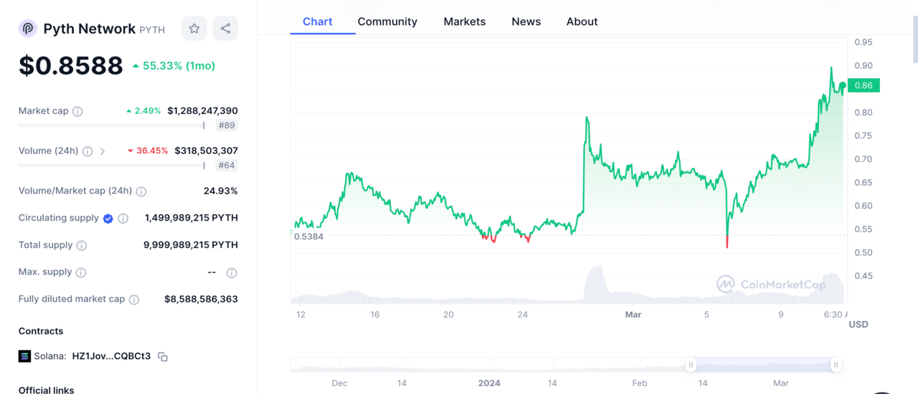Click info icon beside Volume/Market cap
The width and height of the screenshot is (918, 394).
coord(141,191)
